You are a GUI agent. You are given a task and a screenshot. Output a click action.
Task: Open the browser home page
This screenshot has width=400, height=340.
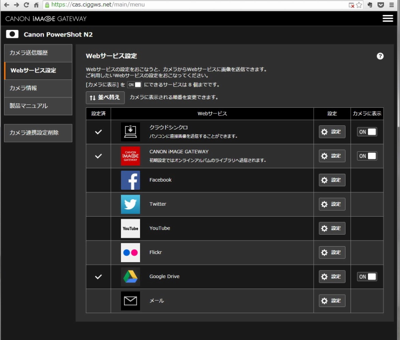[36, 4]
